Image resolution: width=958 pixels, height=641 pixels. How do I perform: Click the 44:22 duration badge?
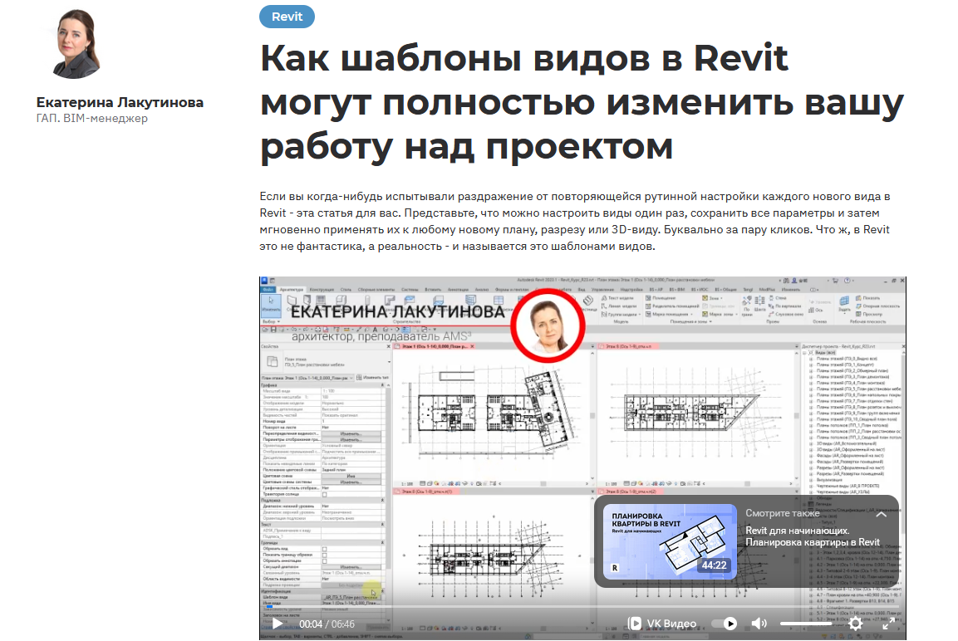[714, 565]
